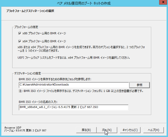Click the BMR ISO イメージの名前の入力 label
The width and height of the screenshot is (168, 137).
(x=38, y=102)
